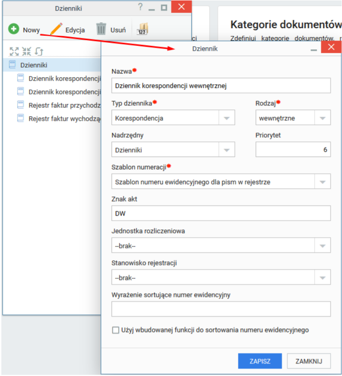Collapse all tree nodes icon
This screenshot has width=342, height=376.
point(26,51)
